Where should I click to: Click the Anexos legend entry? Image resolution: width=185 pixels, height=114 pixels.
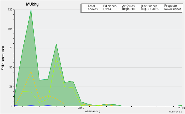coord(92,9)
